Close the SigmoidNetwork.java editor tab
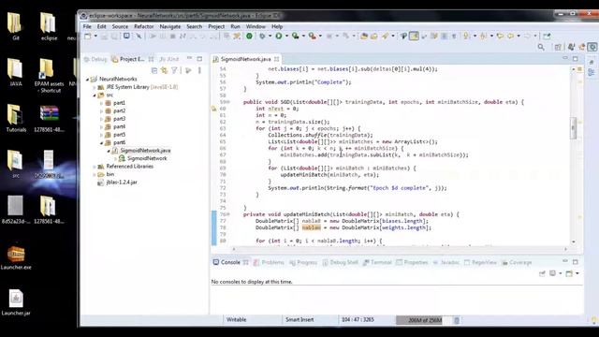Image resolution: width=599 pixels, height=337 pixels. click(277, 59)
